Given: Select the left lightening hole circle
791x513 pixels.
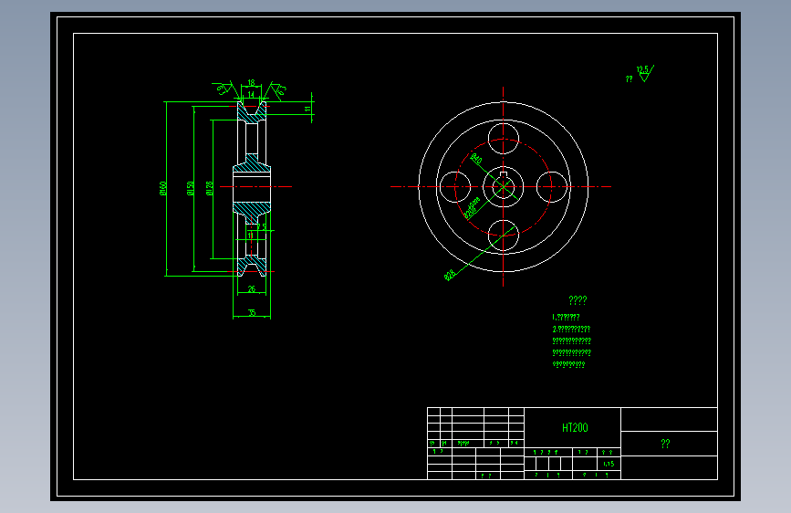Looking at the screenshot, I should [x=455, y=187].
